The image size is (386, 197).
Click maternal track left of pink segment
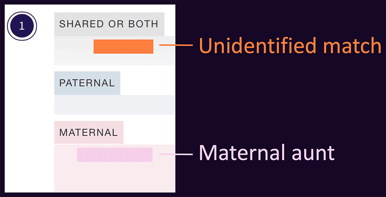(66, 155)
